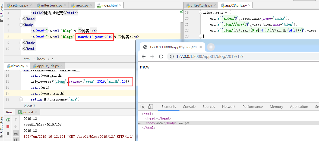Viewport: 319px width, 141px height.
Task: Click the down-stack-trace arrow in Run panel
Action: 16,126
